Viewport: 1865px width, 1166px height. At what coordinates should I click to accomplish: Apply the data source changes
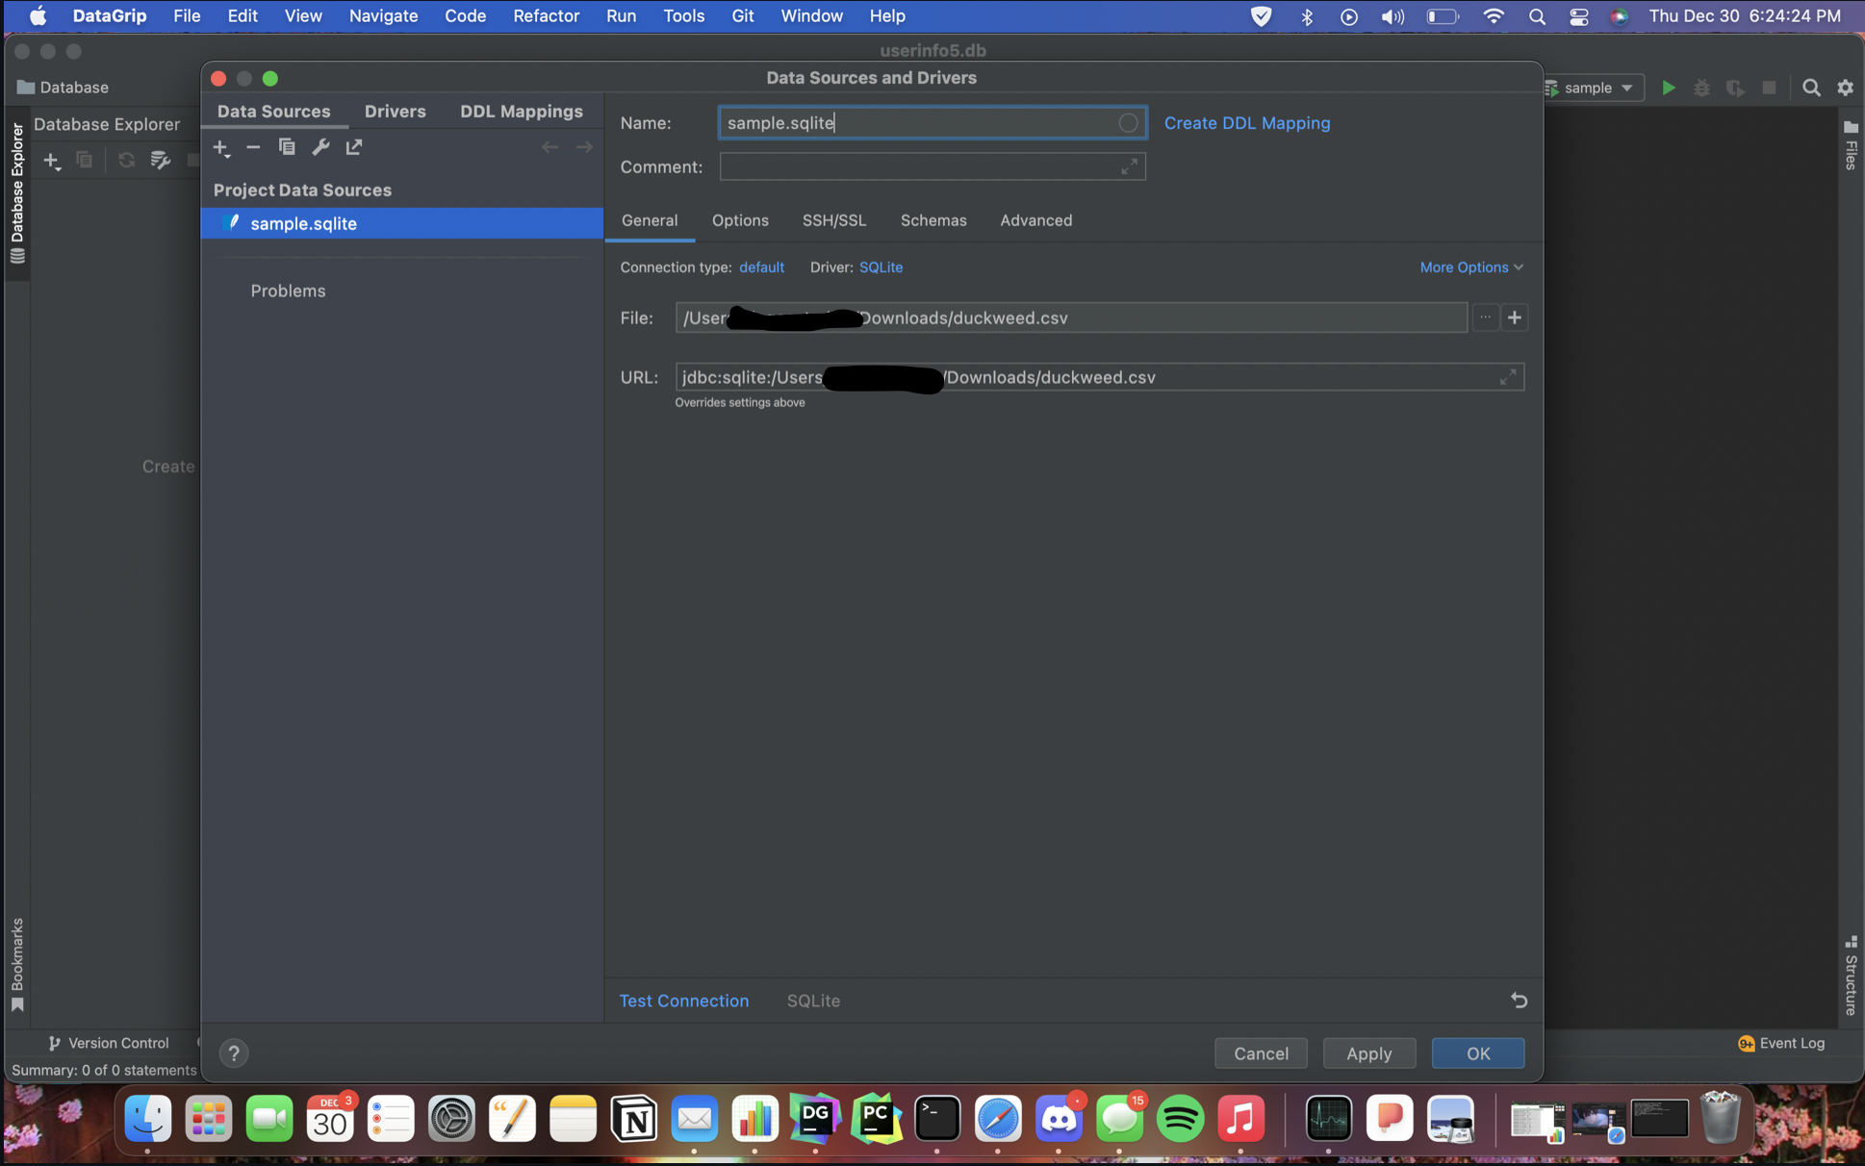[x=1368, y=1052]
